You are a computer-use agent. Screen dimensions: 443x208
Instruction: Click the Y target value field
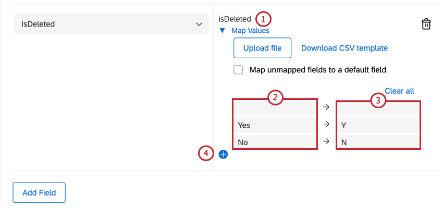378,125
